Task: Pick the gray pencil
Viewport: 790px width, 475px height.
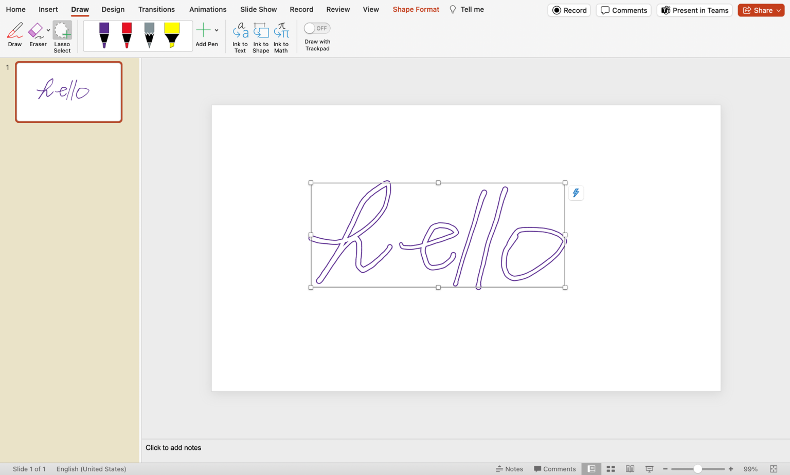Action: click(149, 35)
